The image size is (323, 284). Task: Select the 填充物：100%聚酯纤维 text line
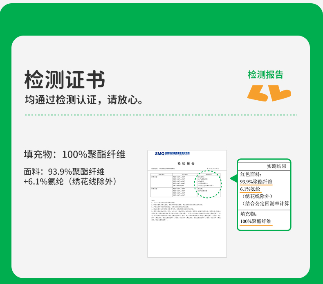click(x=74, y=155)
